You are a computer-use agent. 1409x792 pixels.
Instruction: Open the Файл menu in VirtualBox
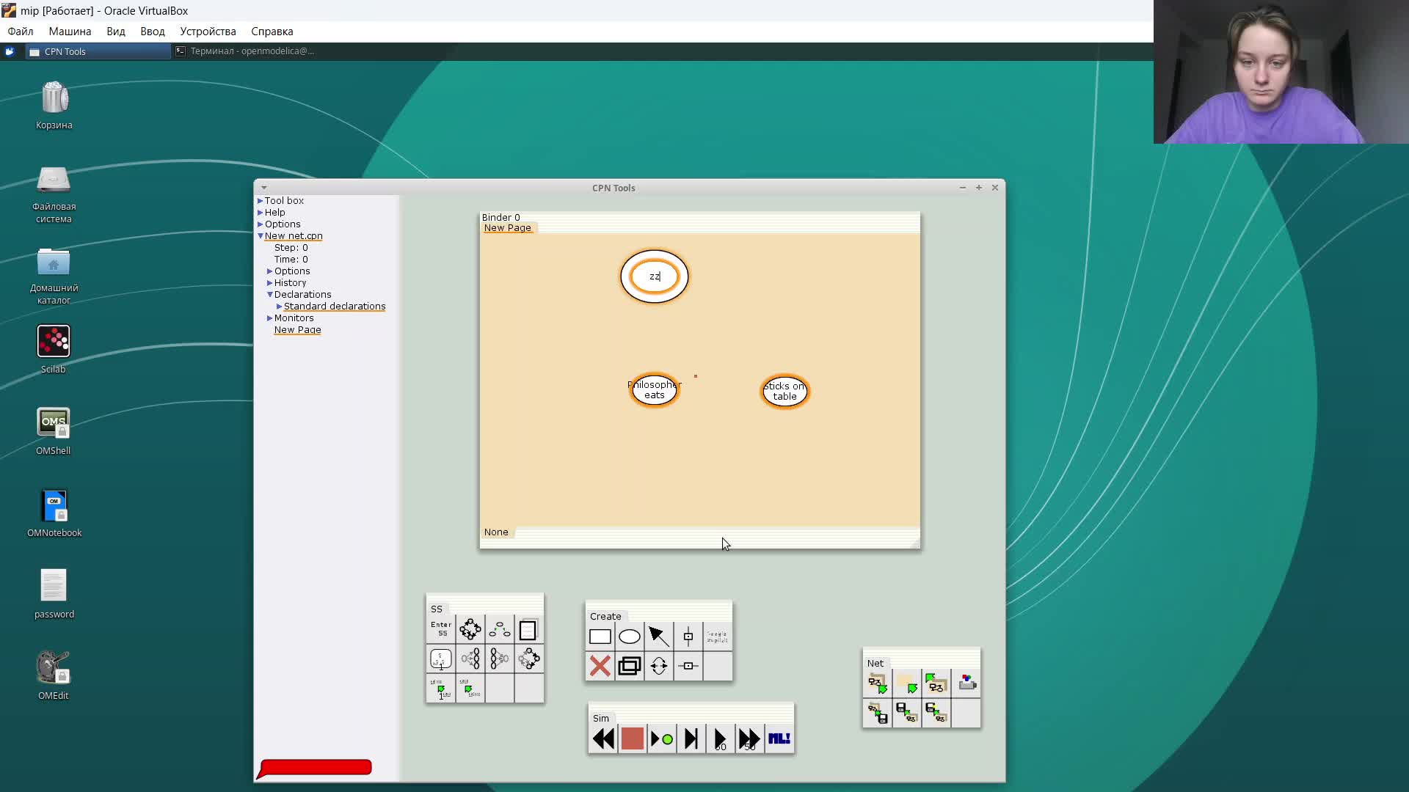pos(21,32)
